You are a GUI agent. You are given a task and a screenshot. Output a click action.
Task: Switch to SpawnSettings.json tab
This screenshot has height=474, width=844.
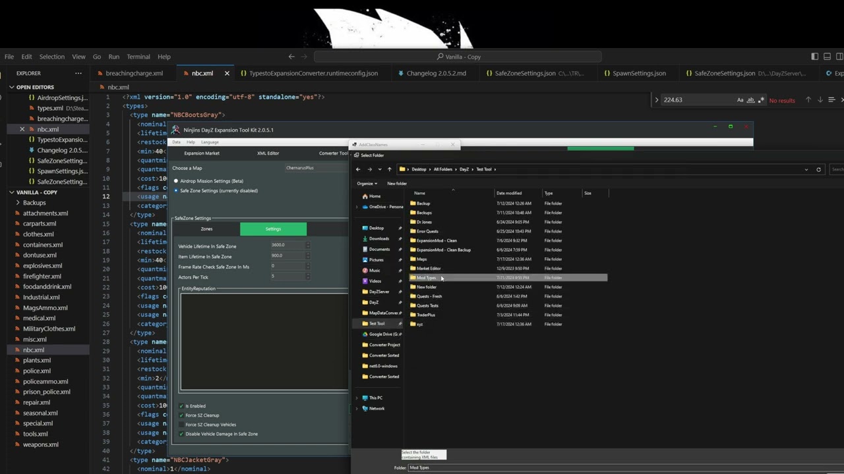(x=638, y=73)
